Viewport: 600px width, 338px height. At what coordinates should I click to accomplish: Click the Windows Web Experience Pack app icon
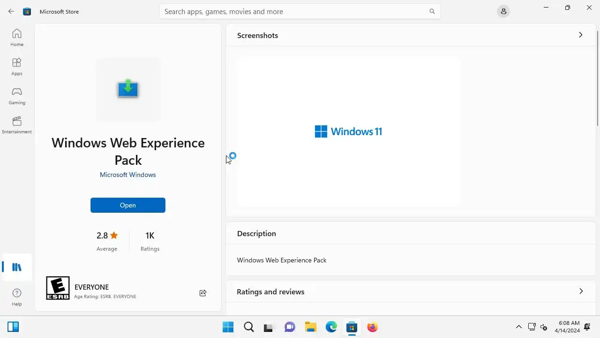128,89
